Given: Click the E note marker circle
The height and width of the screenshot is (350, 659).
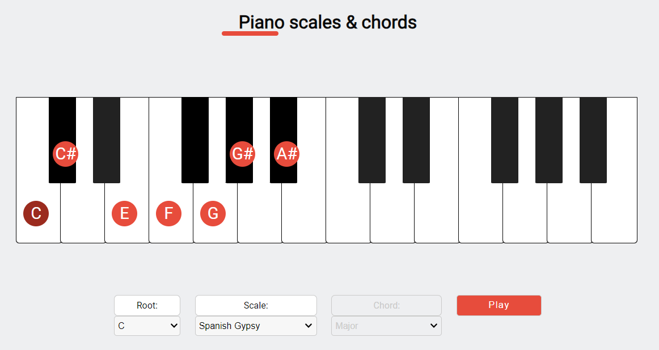Looking at the screenshot, I should coord(125,214).
